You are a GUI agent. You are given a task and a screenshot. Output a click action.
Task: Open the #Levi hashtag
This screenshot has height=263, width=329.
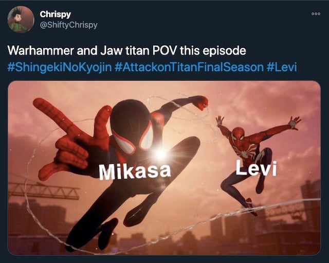[x=282, y=67]
